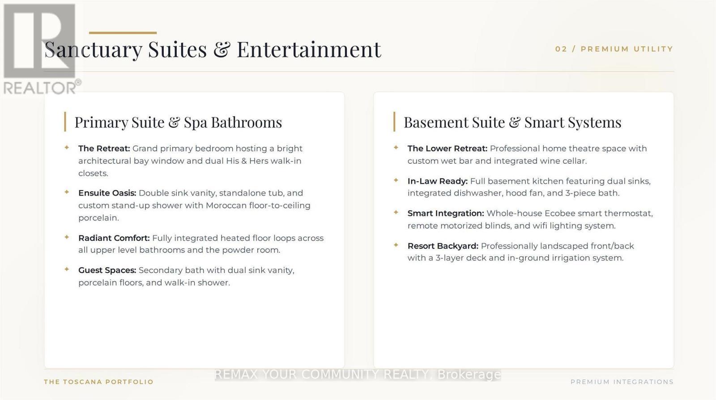
Task: Select the Sanctuary Suites & Entertainment title
Action: pos(213,49)
